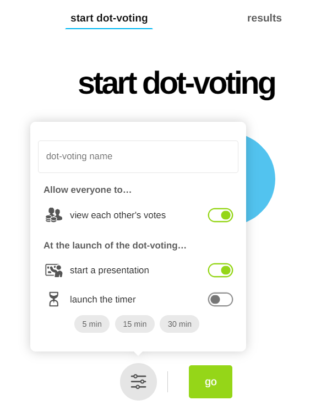Click the "start a presentation" label
The image size is (332, 411).
pos(110,271)
